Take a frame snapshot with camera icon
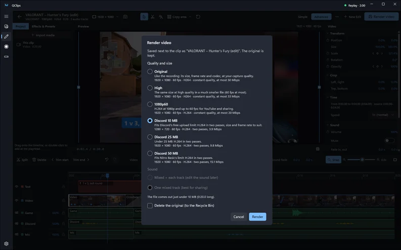The width and height of the screenshot is (401, 250). point(125,17)
